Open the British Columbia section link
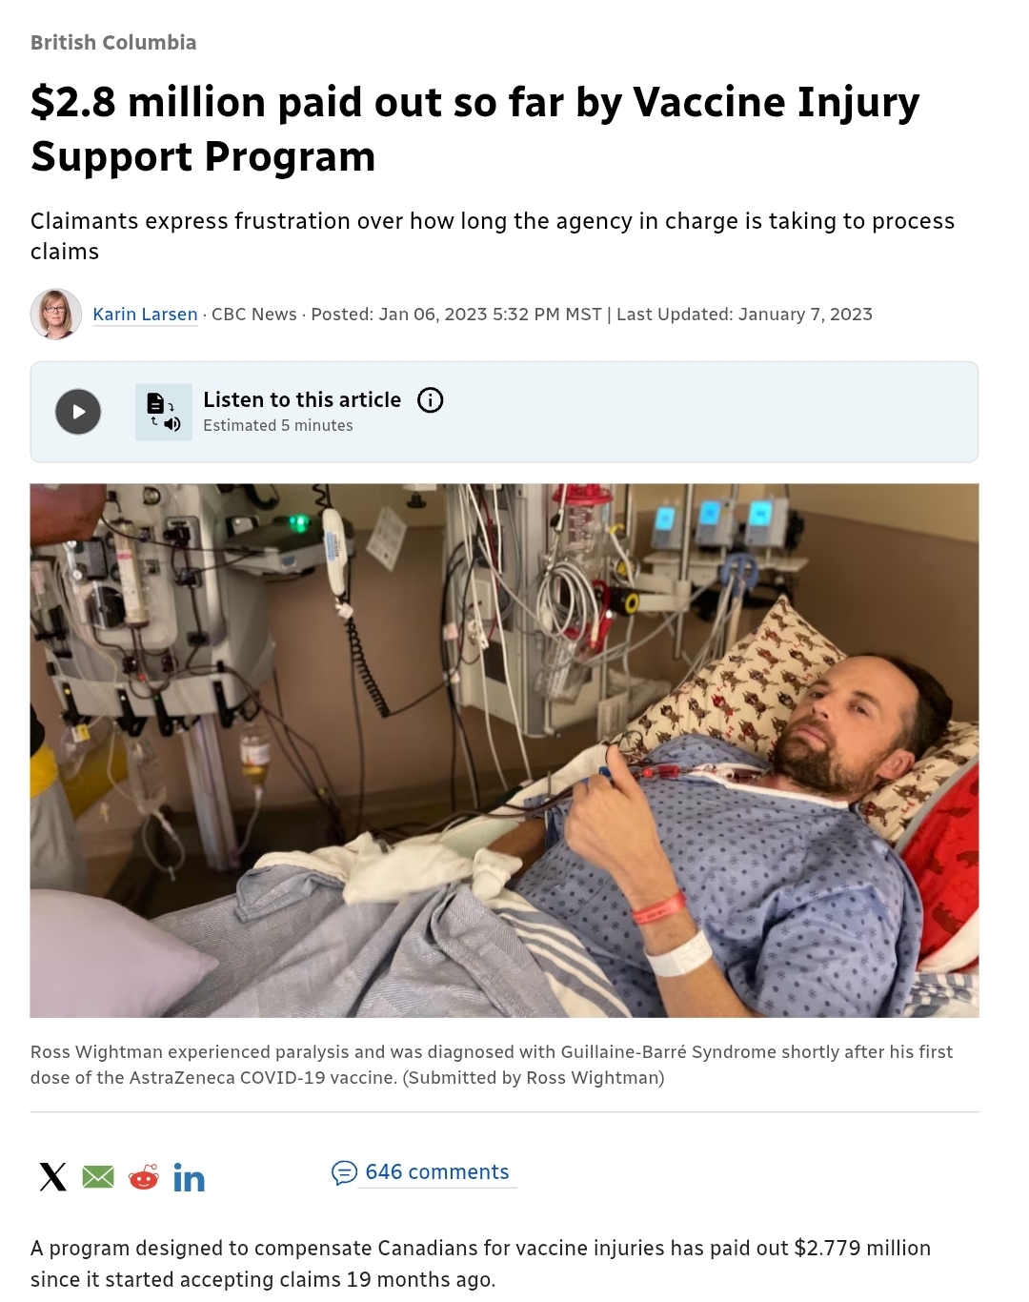 coord(113,43)
